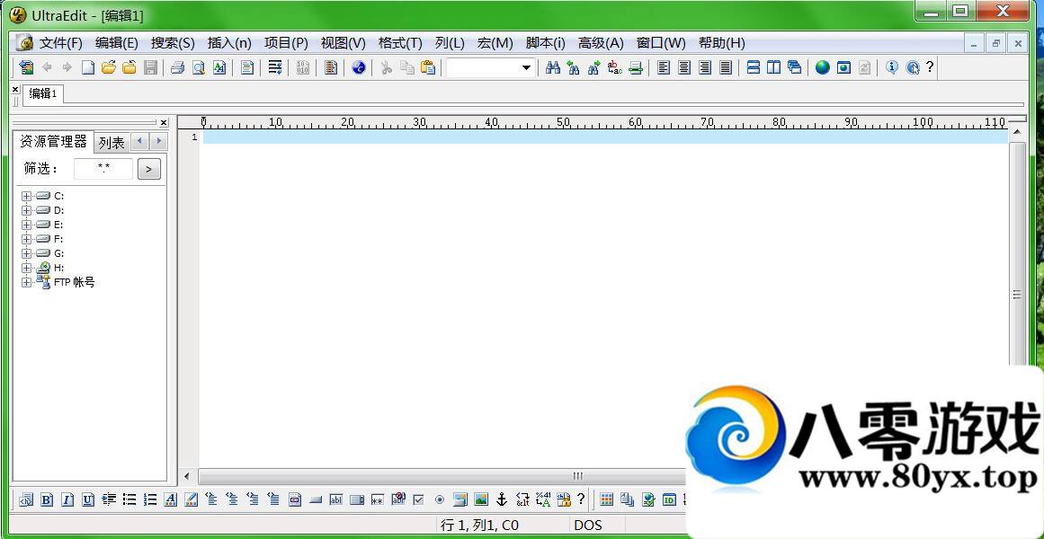Viewport: 1044px width, 539px height.
Task: Toggle Italic in HTML toolbar
Action: coord(67,499)
